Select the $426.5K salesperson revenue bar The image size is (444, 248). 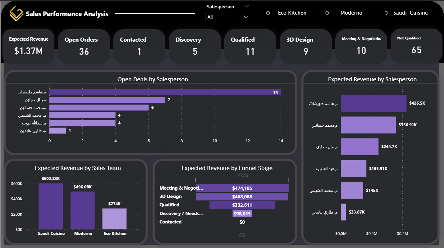[x=373, y=103]
